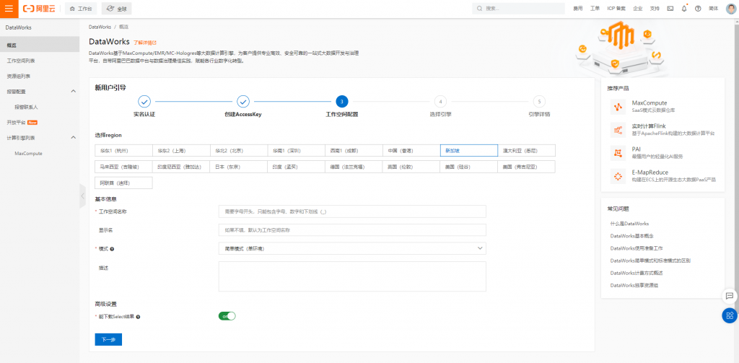Select region 德国（法兰克福）
Viewport: 739px width, 363px height.
[x=354, y=167]
